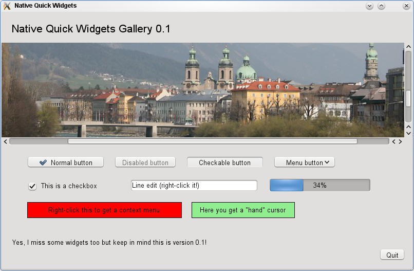The height and width of the screenshot is (271, 414).
Task: Click the Quit button
Action: (x=392, y=255)
